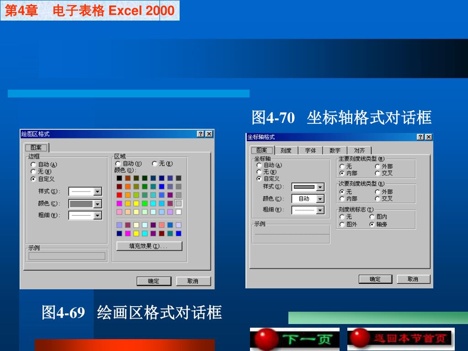
Task: Click 确定 in 绘图区格式 dialog
Action: click(x=154, y=281)
